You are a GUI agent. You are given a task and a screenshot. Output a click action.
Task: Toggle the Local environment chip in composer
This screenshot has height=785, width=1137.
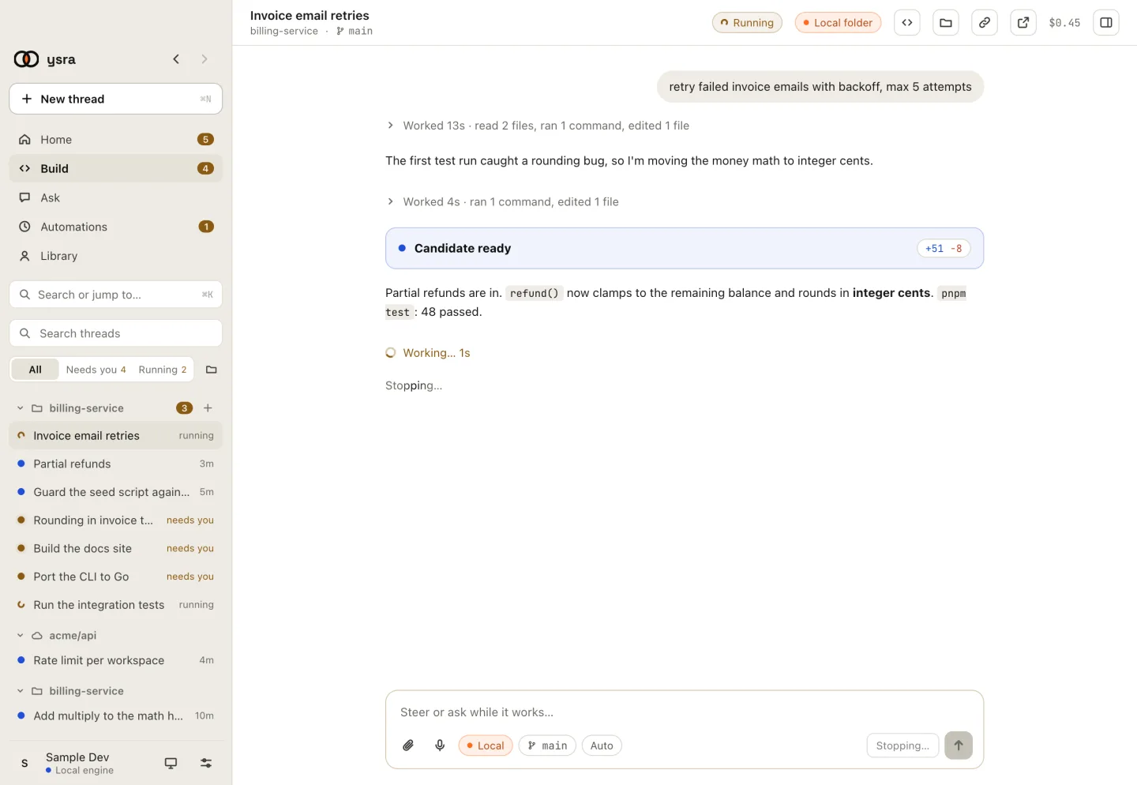pos(486,746)
